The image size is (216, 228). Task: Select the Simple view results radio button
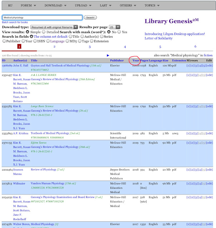click(x=27, y=32)
